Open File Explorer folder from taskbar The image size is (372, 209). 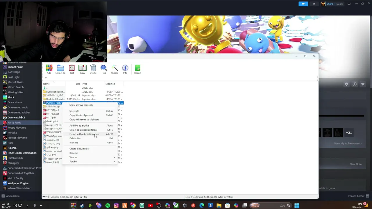click(x=219, y=206)
